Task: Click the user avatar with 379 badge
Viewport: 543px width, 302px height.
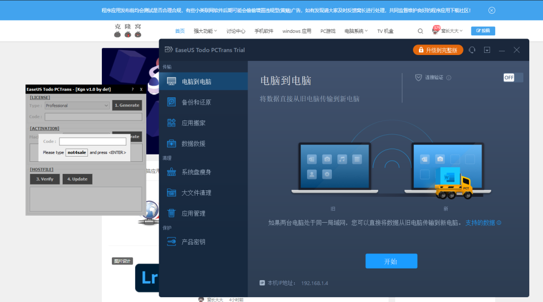Action: pyautogui.click(x=436, y=30)
